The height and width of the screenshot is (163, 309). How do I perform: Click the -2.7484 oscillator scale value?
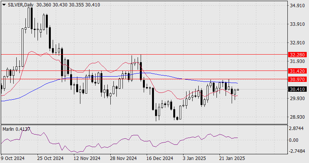coord(296,151)
